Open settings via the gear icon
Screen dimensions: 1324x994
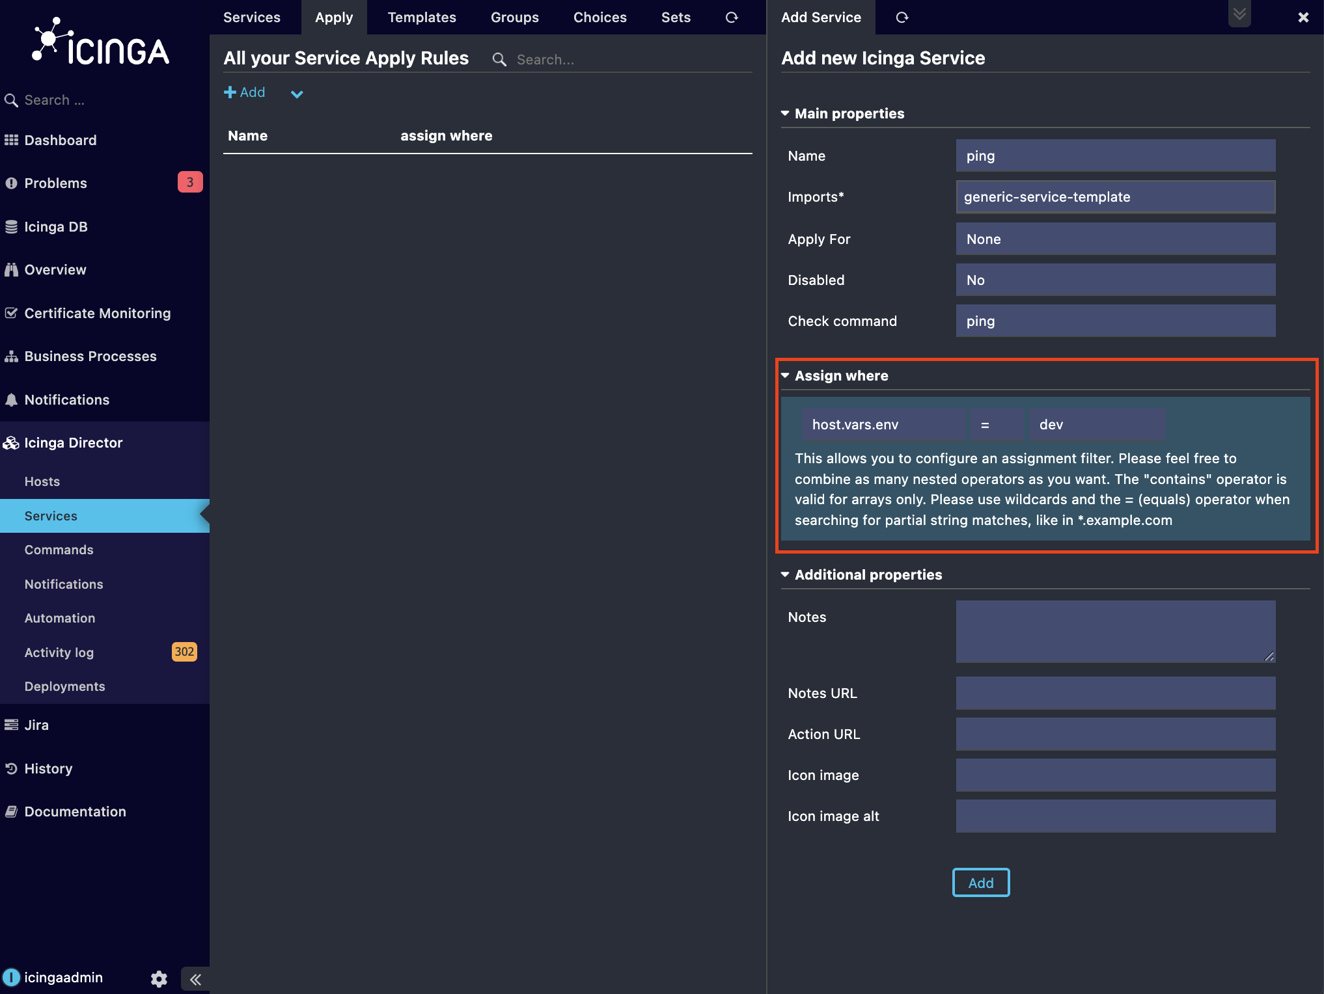pyautogui.click(x=159, y=978)
